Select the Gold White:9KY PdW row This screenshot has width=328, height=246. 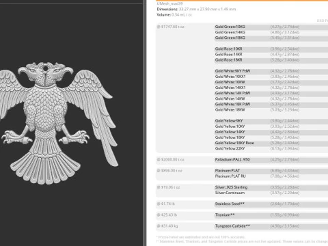(271, 71)
